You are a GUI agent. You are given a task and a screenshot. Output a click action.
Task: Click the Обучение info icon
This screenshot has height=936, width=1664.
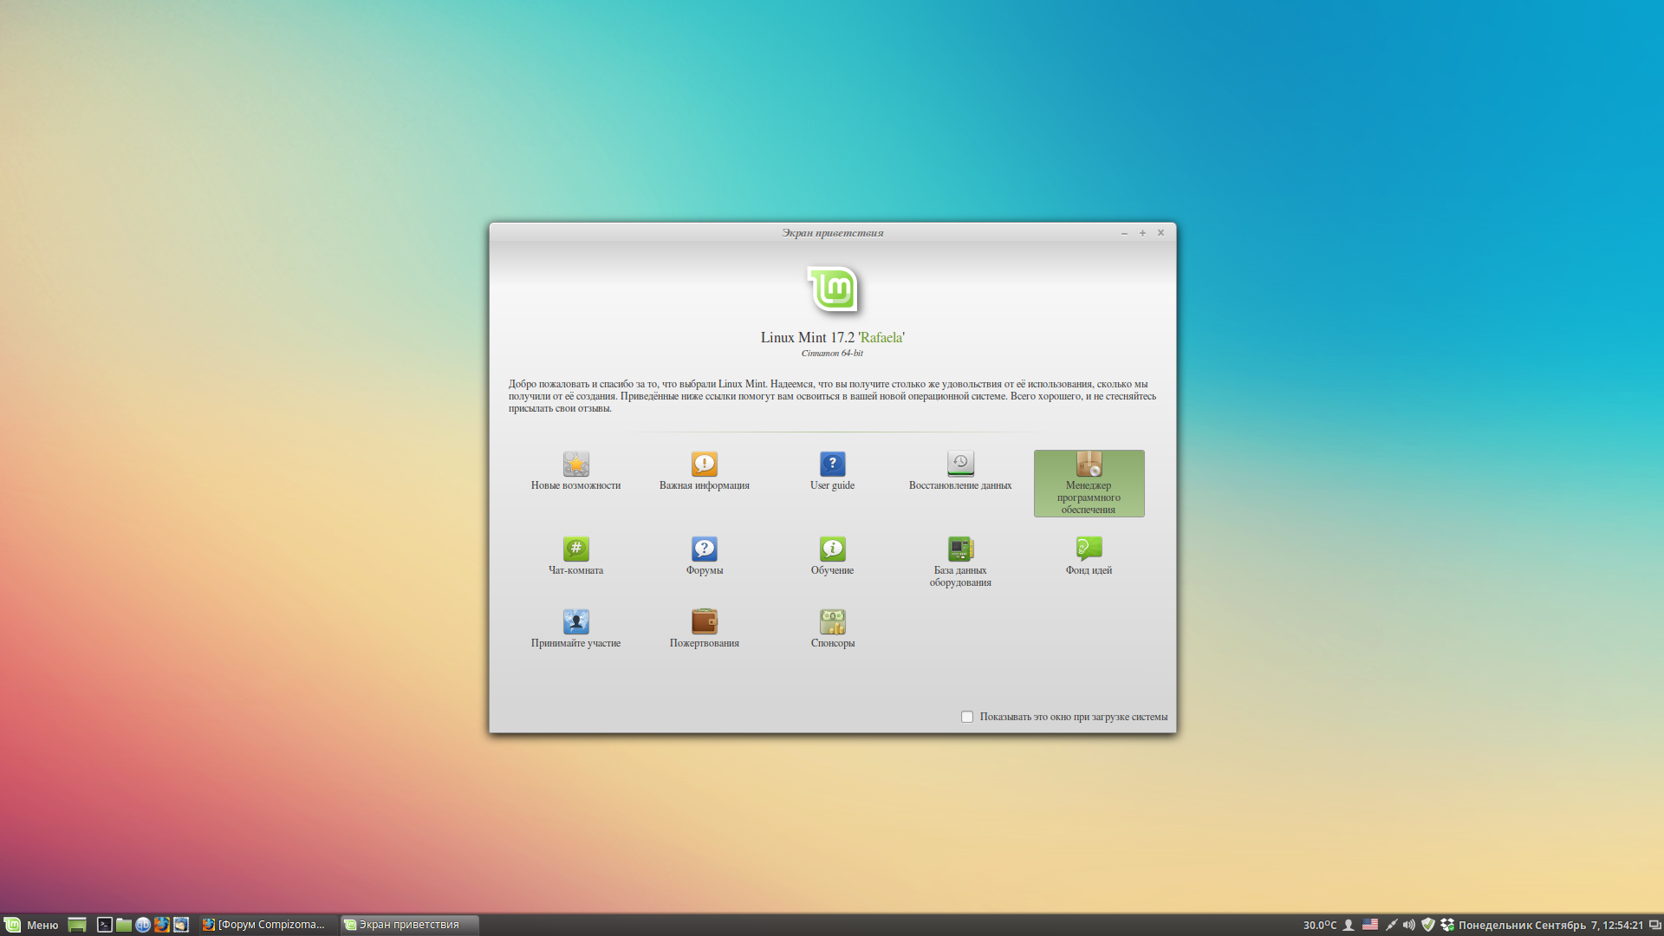pyautogui.click(x=832, y=549)
